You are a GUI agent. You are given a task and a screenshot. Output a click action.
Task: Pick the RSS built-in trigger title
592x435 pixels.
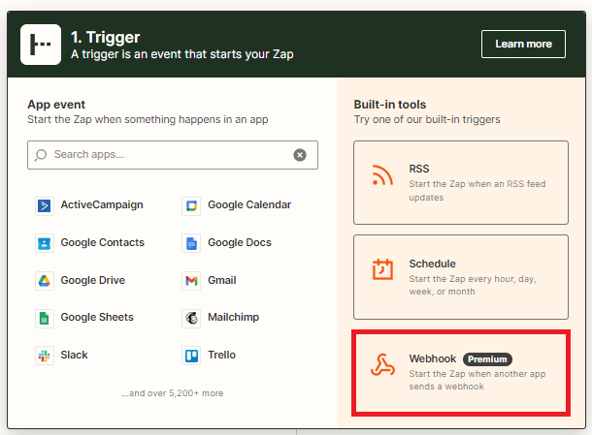(419, 169)
